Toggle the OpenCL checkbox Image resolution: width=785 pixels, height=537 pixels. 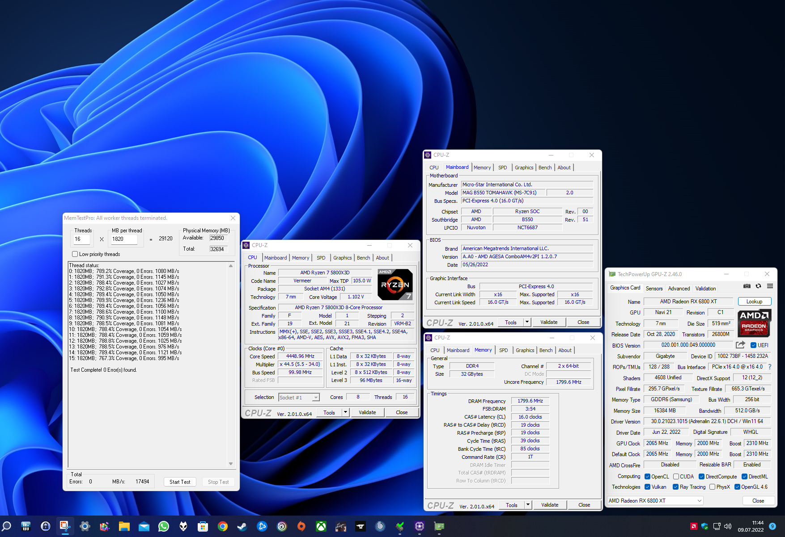tap(647, 476)
